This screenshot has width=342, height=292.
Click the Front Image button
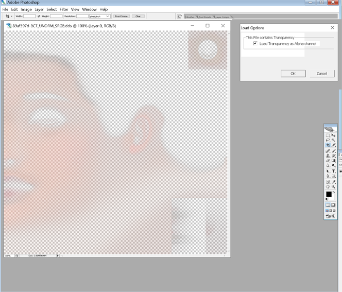(x=122, y=16)
